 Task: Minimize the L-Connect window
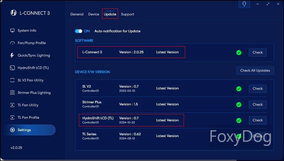pos(257,4)
